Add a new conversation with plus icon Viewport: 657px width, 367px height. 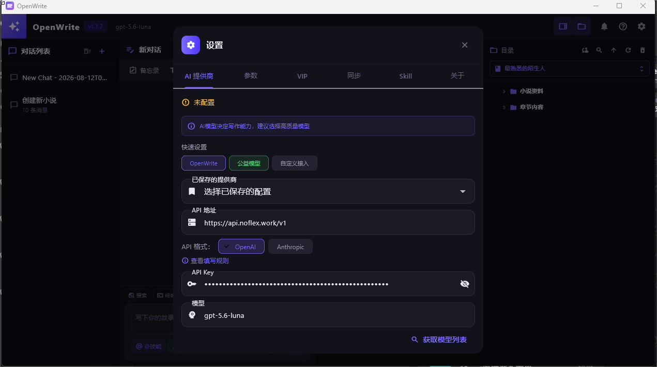(102, 51)
